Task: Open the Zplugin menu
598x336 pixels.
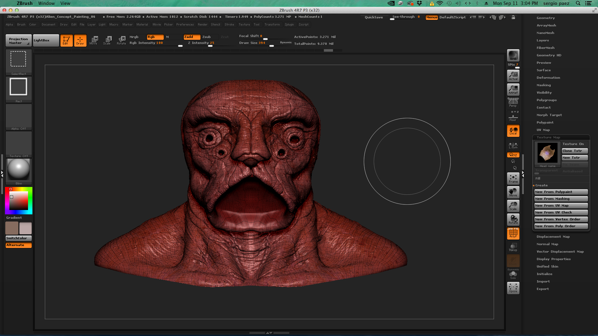Action: coord(289,25)
